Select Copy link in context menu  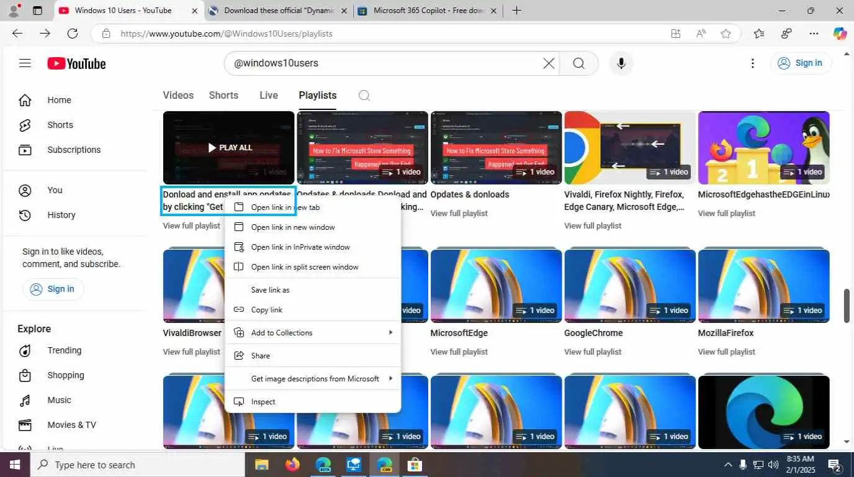(x=313, y=309)
